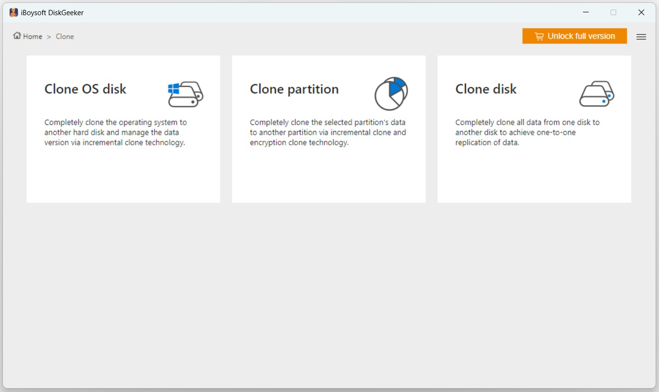The height and width of the screenshot is (392, 659).
Task: Open the hamburger menu
Action: pyautogui.click(x=641, y=37)
